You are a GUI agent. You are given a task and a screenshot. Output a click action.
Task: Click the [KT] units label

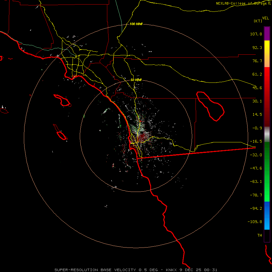pos(258,21)
